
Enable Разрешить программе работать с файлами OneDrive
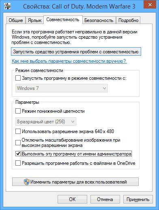coord(18,163)
